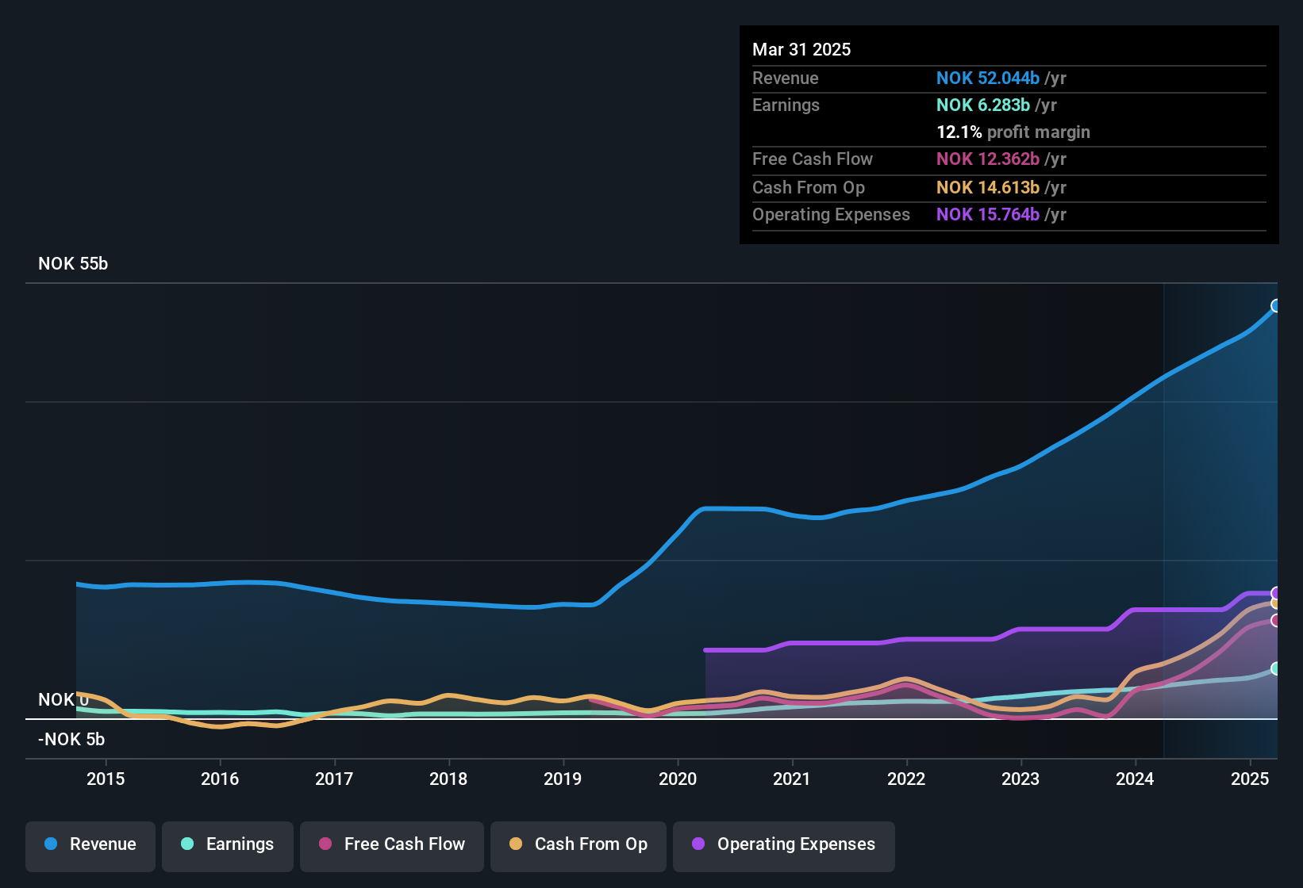Click the 2025 year label on the axis
The width and height of the screenshot is (1303, 888).
1249,779
